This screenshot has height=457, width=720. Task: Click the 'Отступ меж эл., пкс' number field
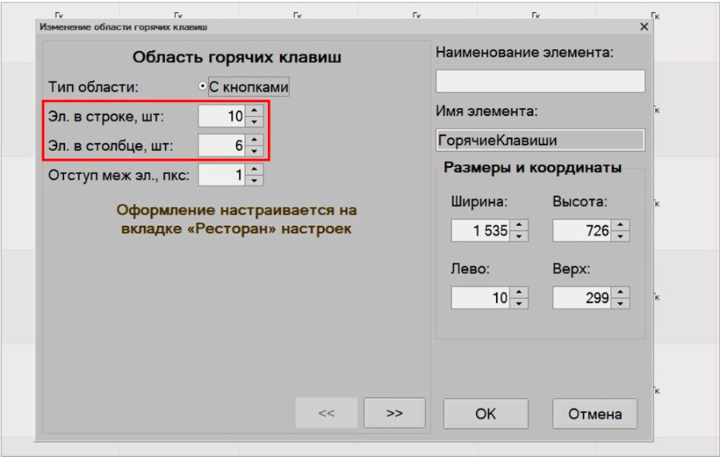tap(222, 175)
